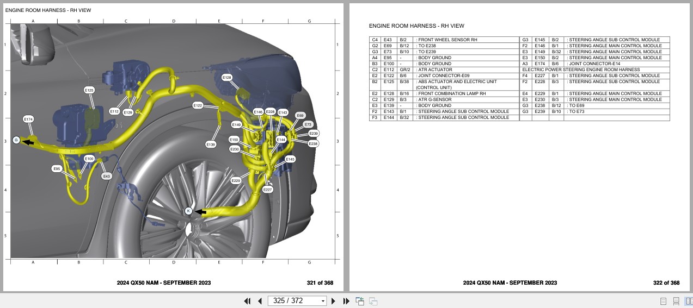
Task: Click ELECTRIC POWER STEERING ENGINE ROOM HARNESS row
Action: (x=595, y=70)
